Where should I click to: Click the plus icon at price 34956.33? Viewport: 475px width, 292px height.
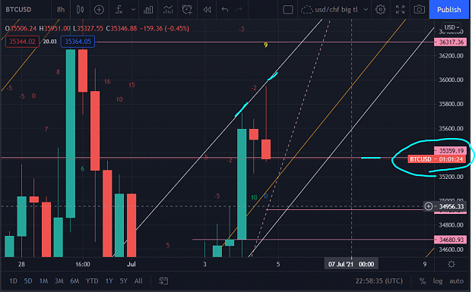[429, 206]
